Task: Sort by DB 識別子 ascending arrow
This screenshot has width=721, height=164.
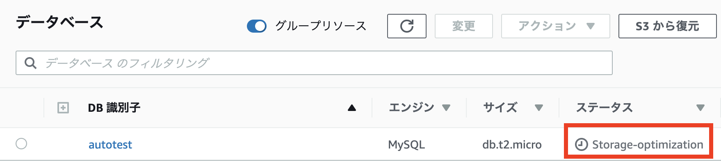Action: (351, 108)
